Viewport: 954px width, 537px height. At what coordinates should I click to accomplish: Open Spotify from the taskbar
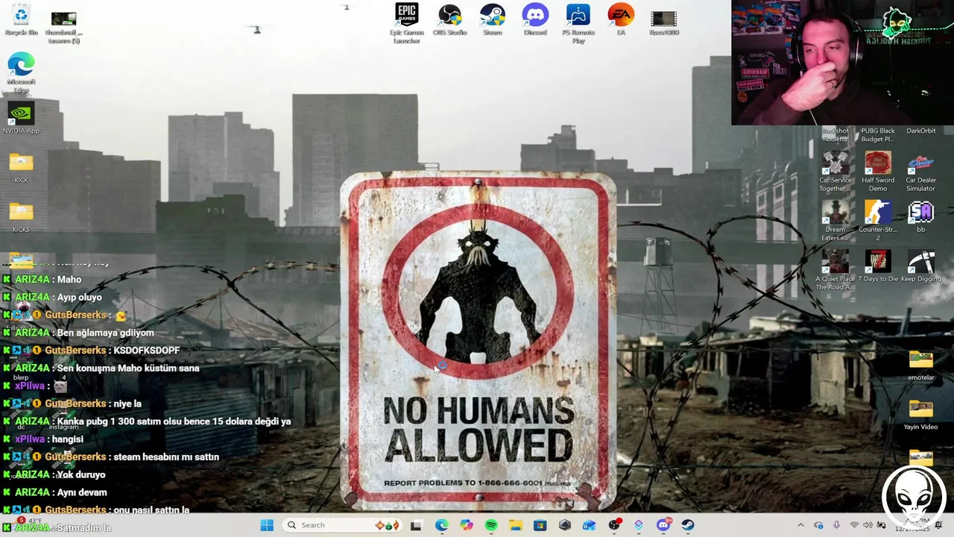(x=491, y=525)
